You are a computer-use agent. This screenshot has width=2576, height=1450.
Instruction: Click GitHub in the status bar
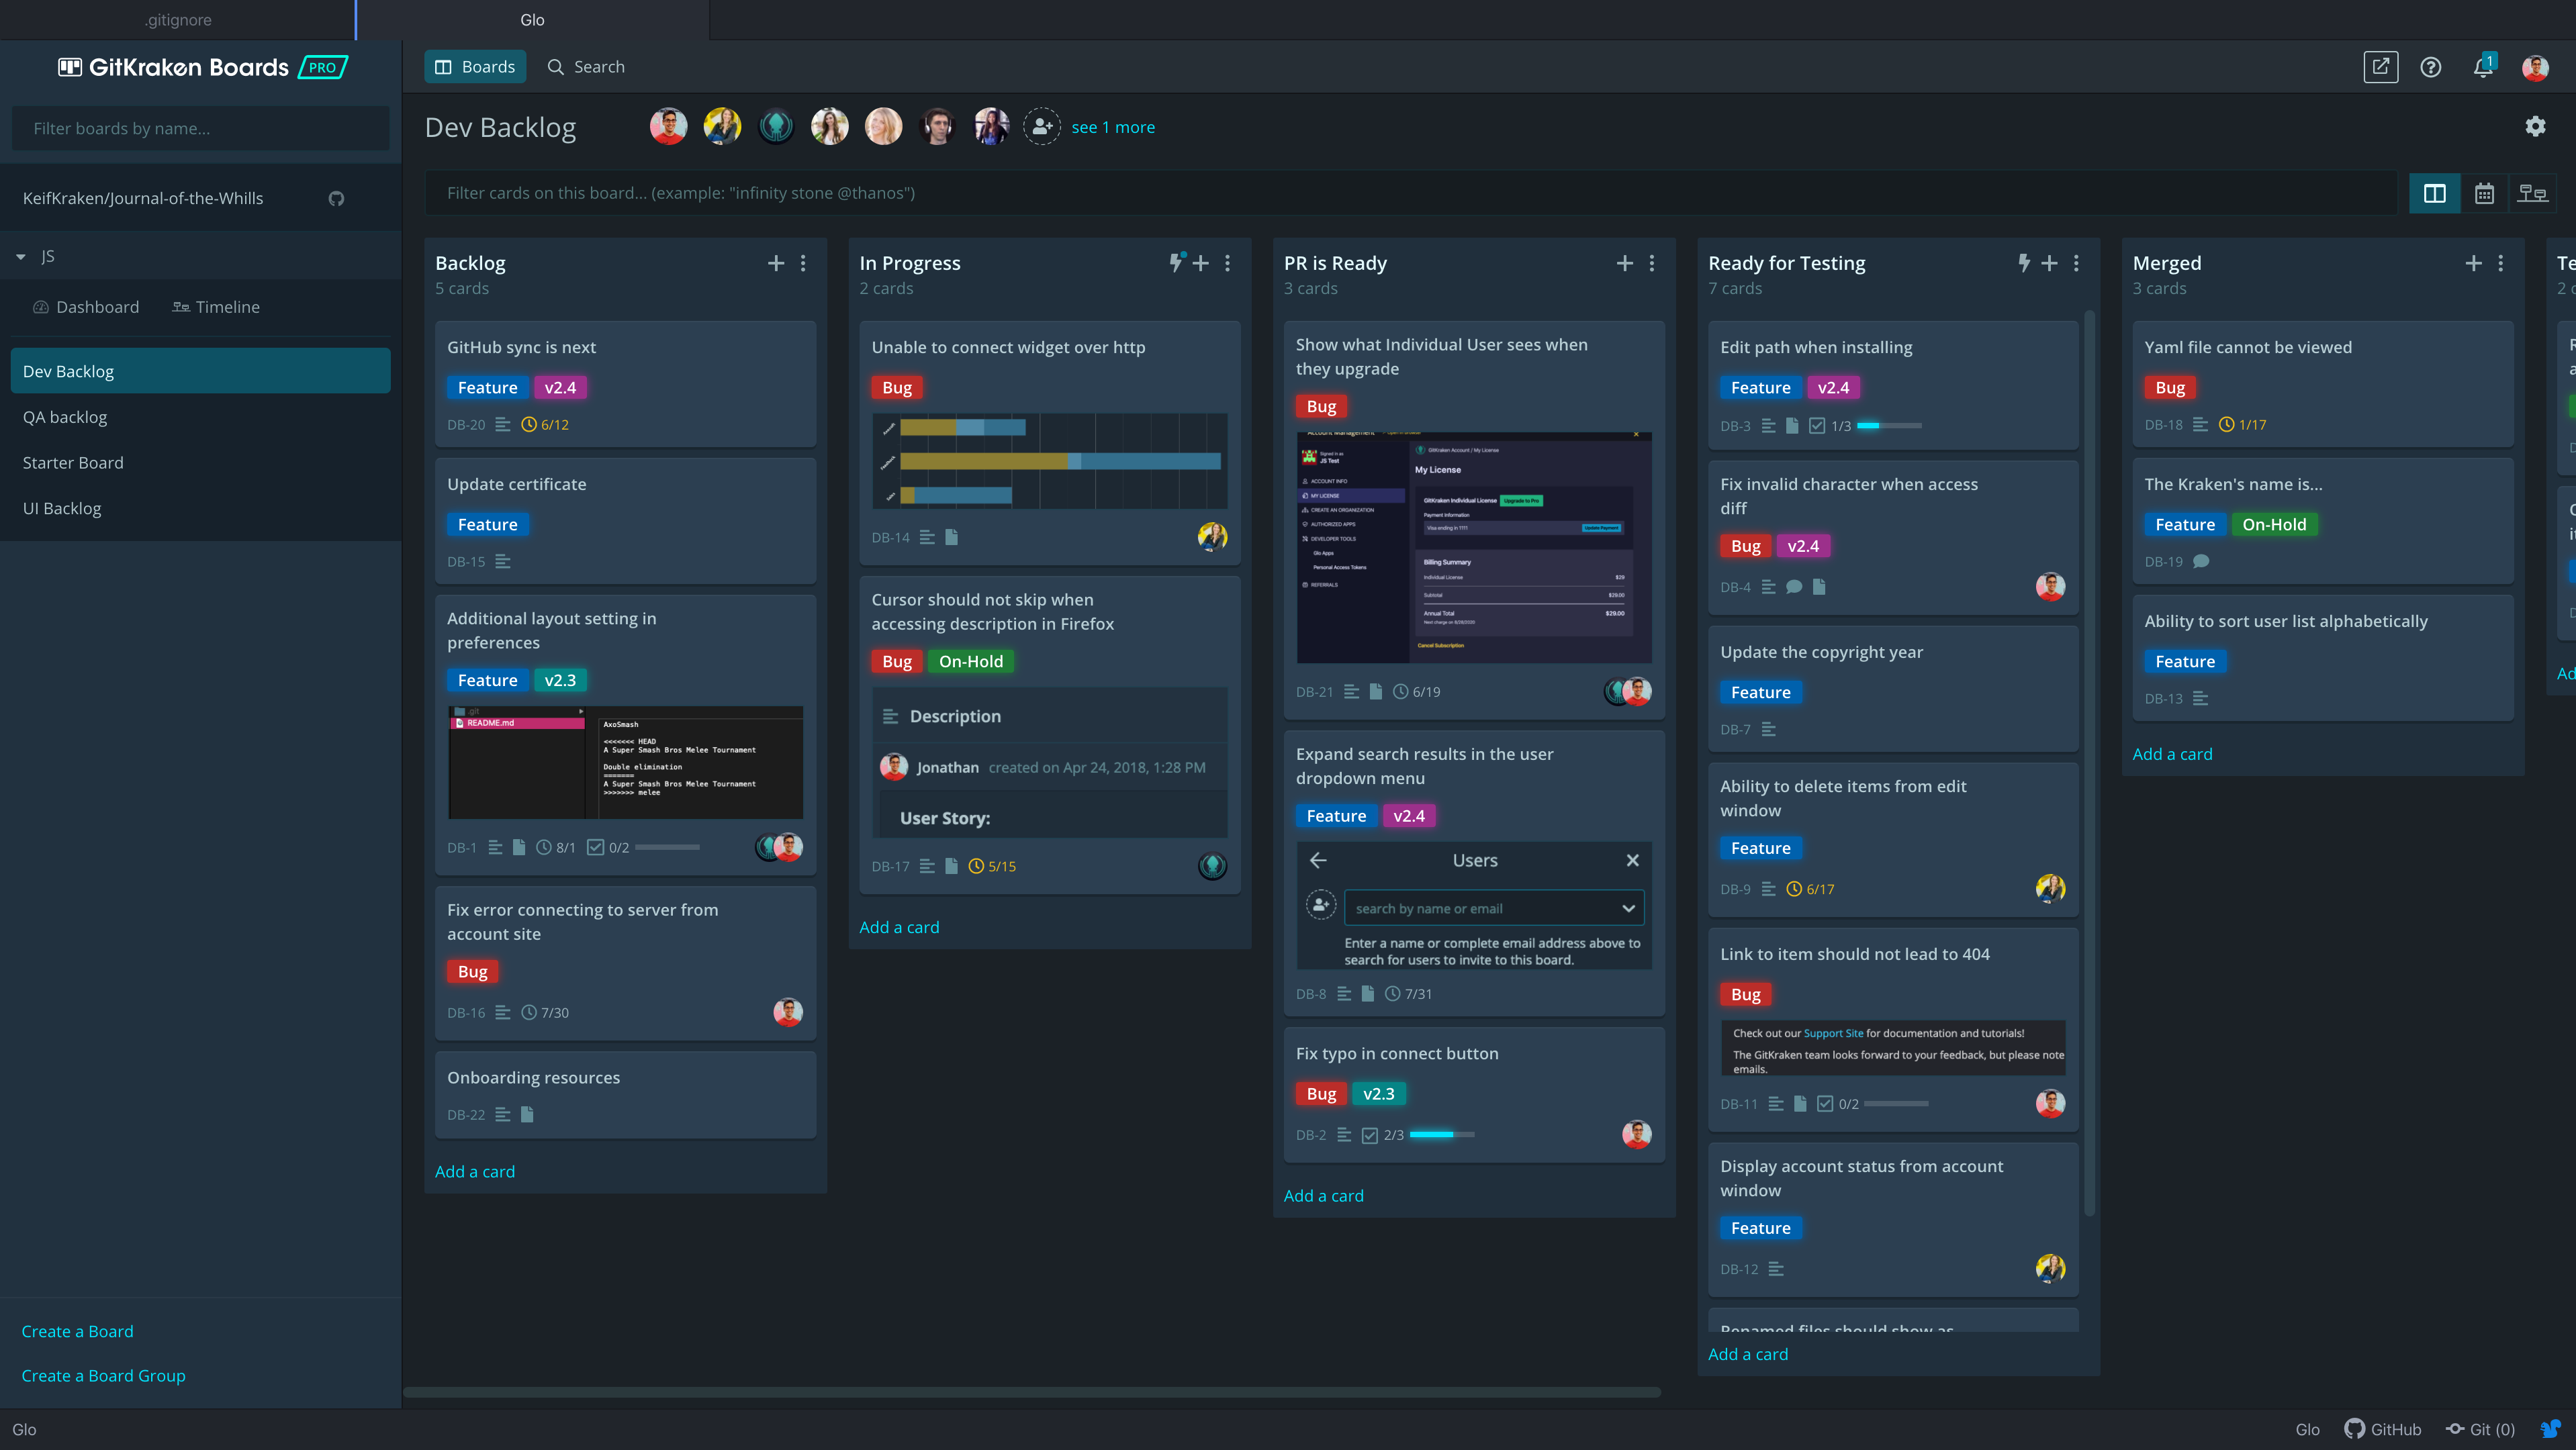[2383, 1429]
